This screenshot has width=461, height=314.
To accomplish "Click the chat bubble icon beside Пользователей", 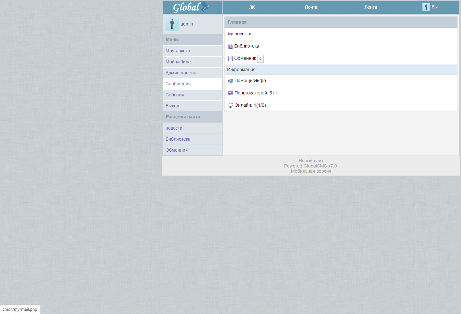I will [x=231, y=93].
